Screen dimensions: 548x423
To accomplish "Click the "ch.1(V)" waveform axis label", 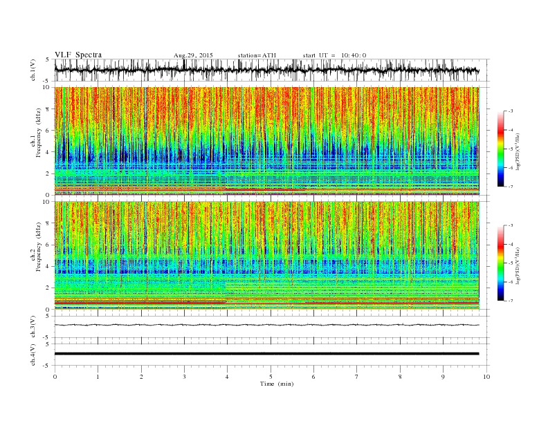I will [33, 70].
